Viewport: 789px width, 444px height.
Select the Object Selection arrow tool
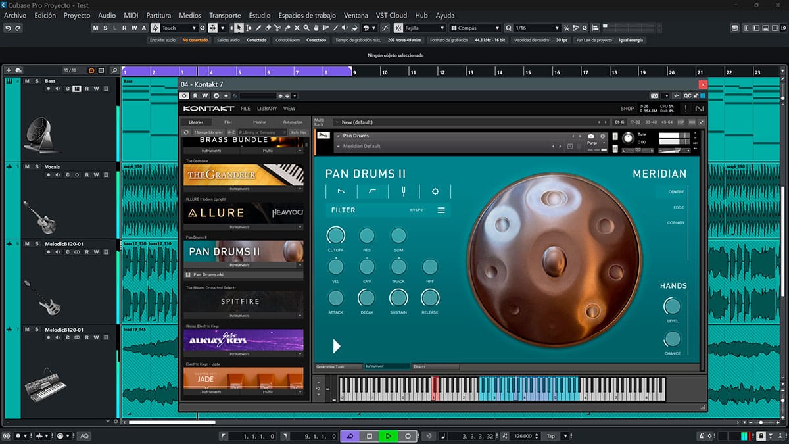(239, 28)
